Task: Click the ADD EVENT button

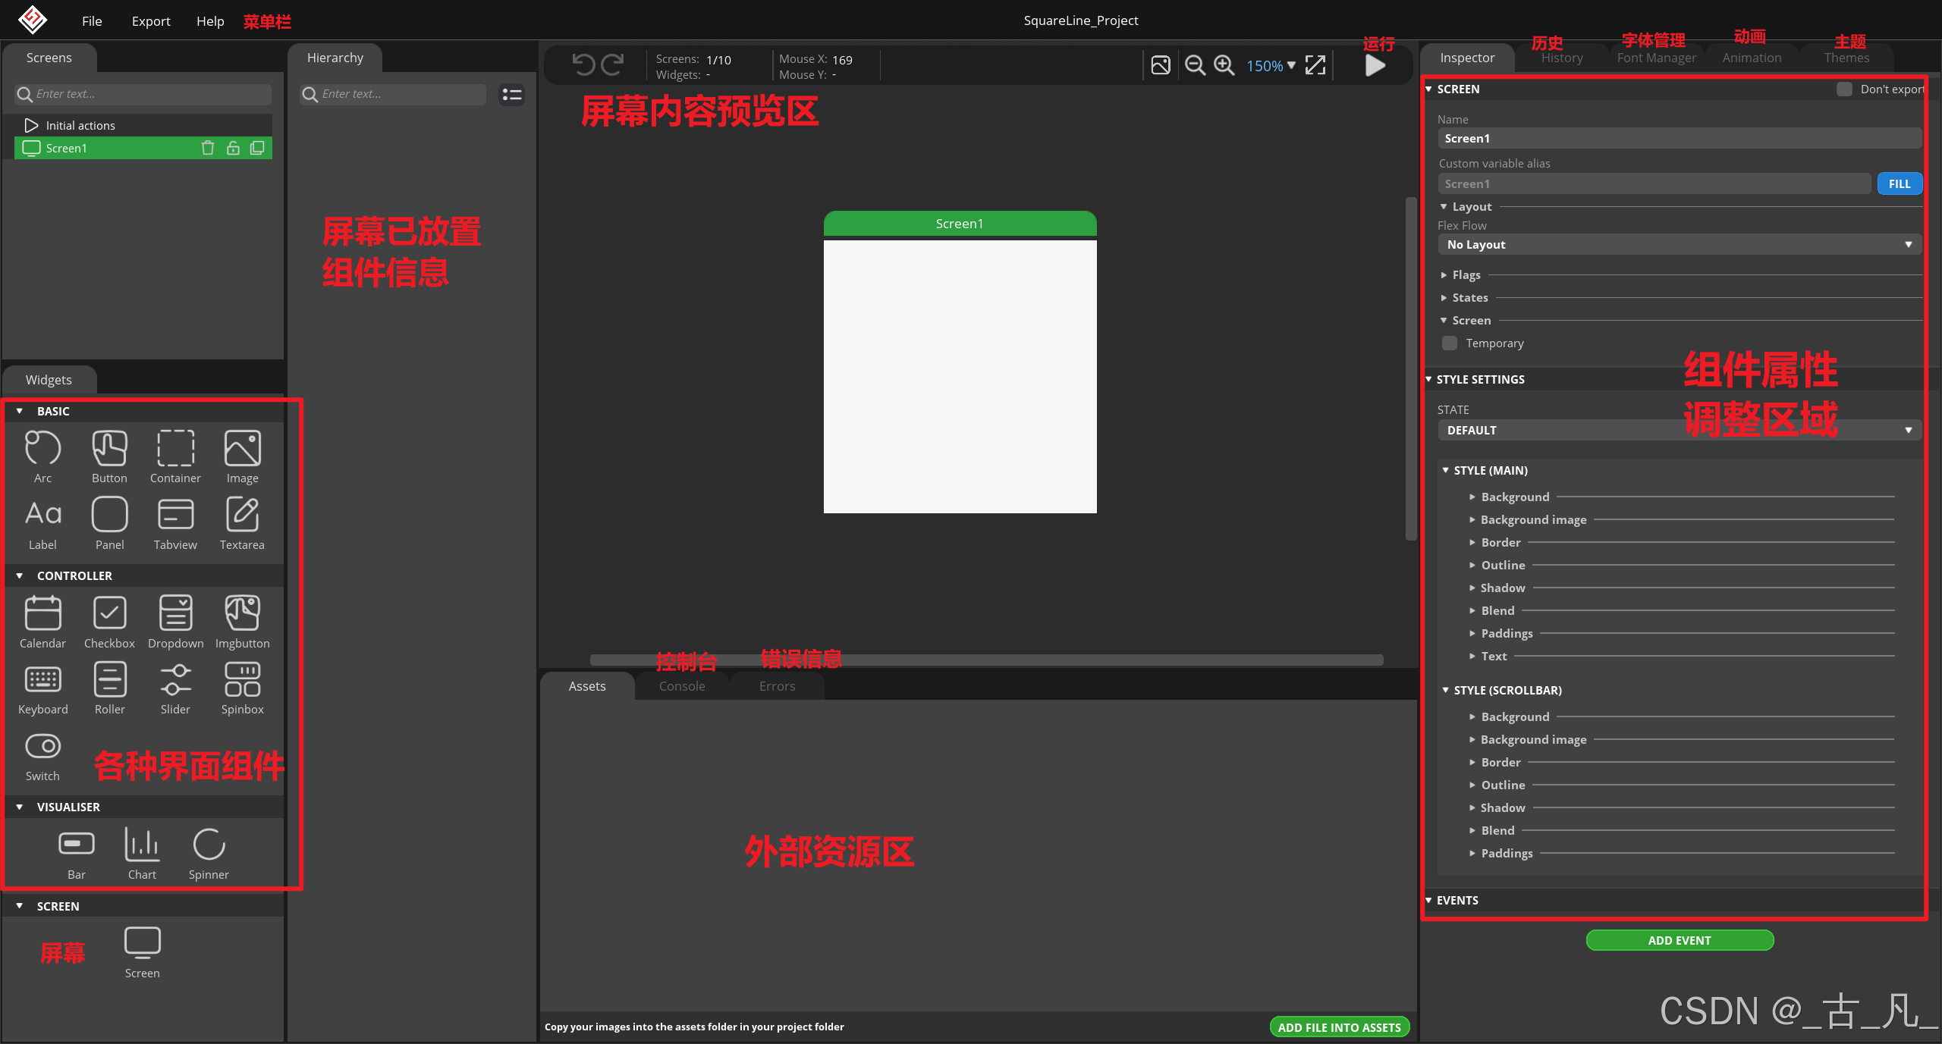Action: (x=1679, y=940)
